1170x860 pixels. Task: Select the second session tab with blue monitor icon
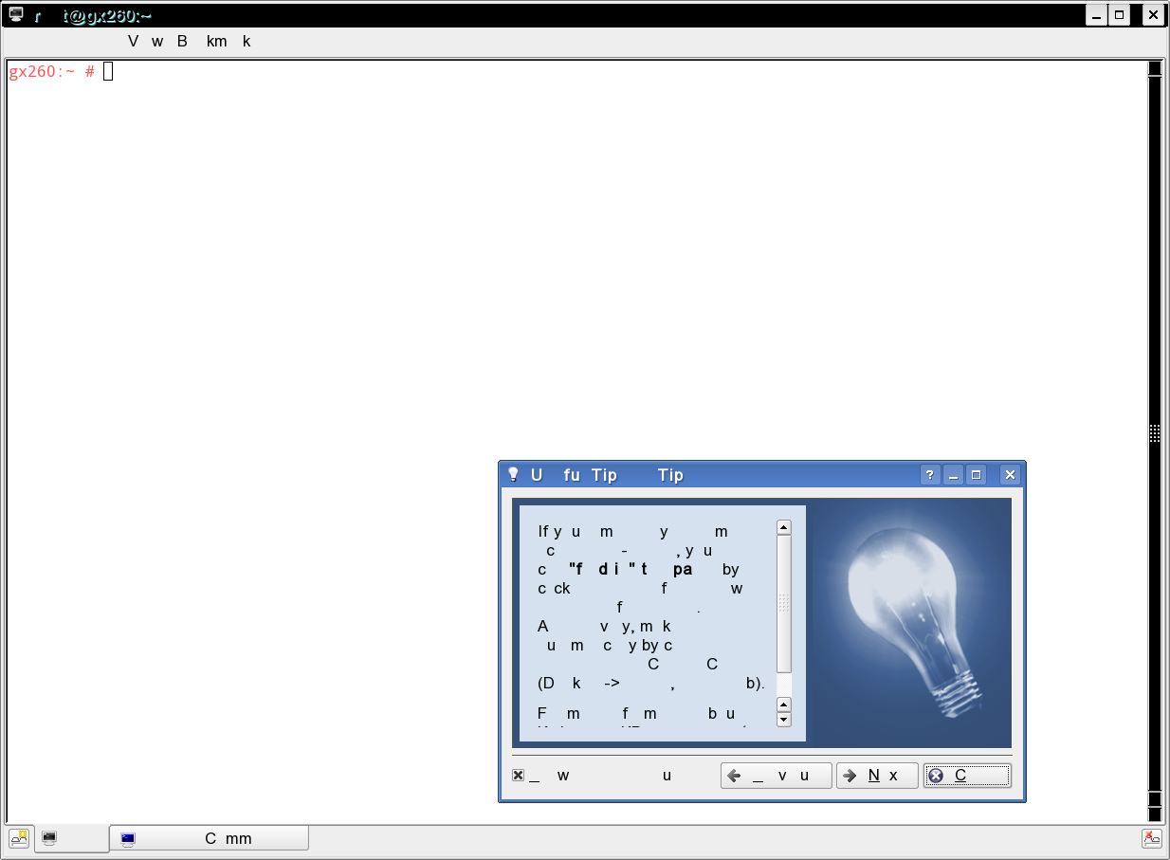coord(209,838)
